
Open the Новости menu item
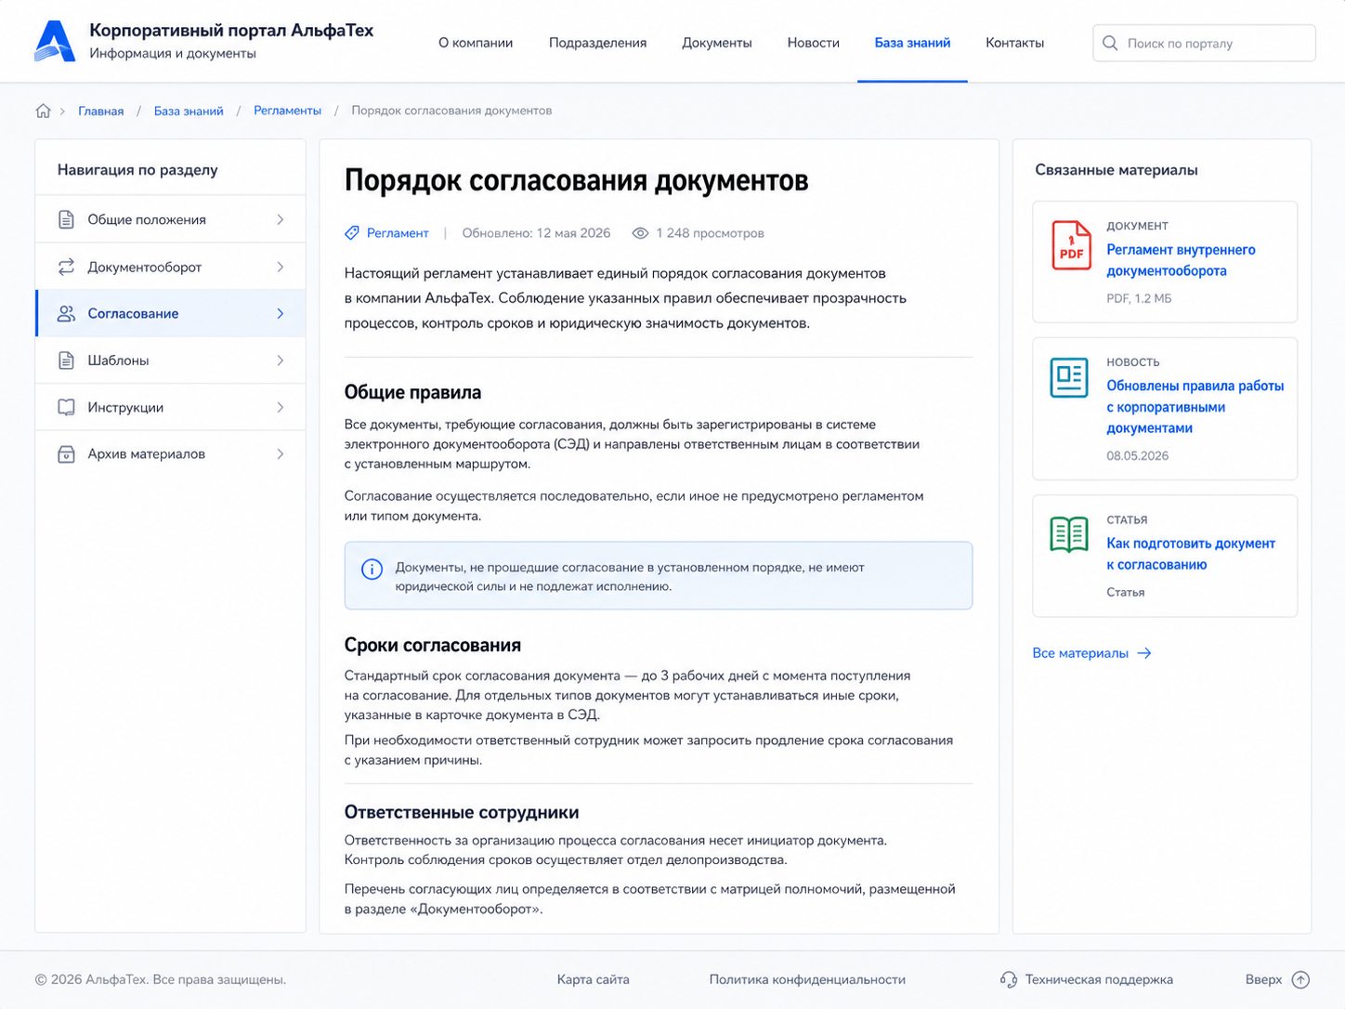coord(814,43)
